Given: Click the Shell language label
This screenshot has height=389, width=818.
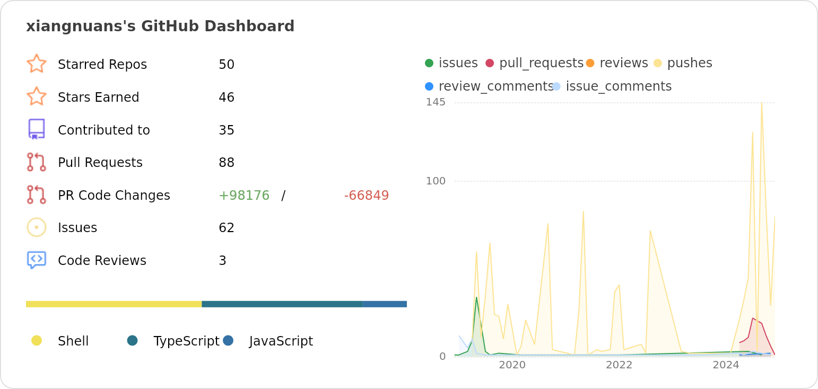Looking at the screenshot, I should 73,341.
